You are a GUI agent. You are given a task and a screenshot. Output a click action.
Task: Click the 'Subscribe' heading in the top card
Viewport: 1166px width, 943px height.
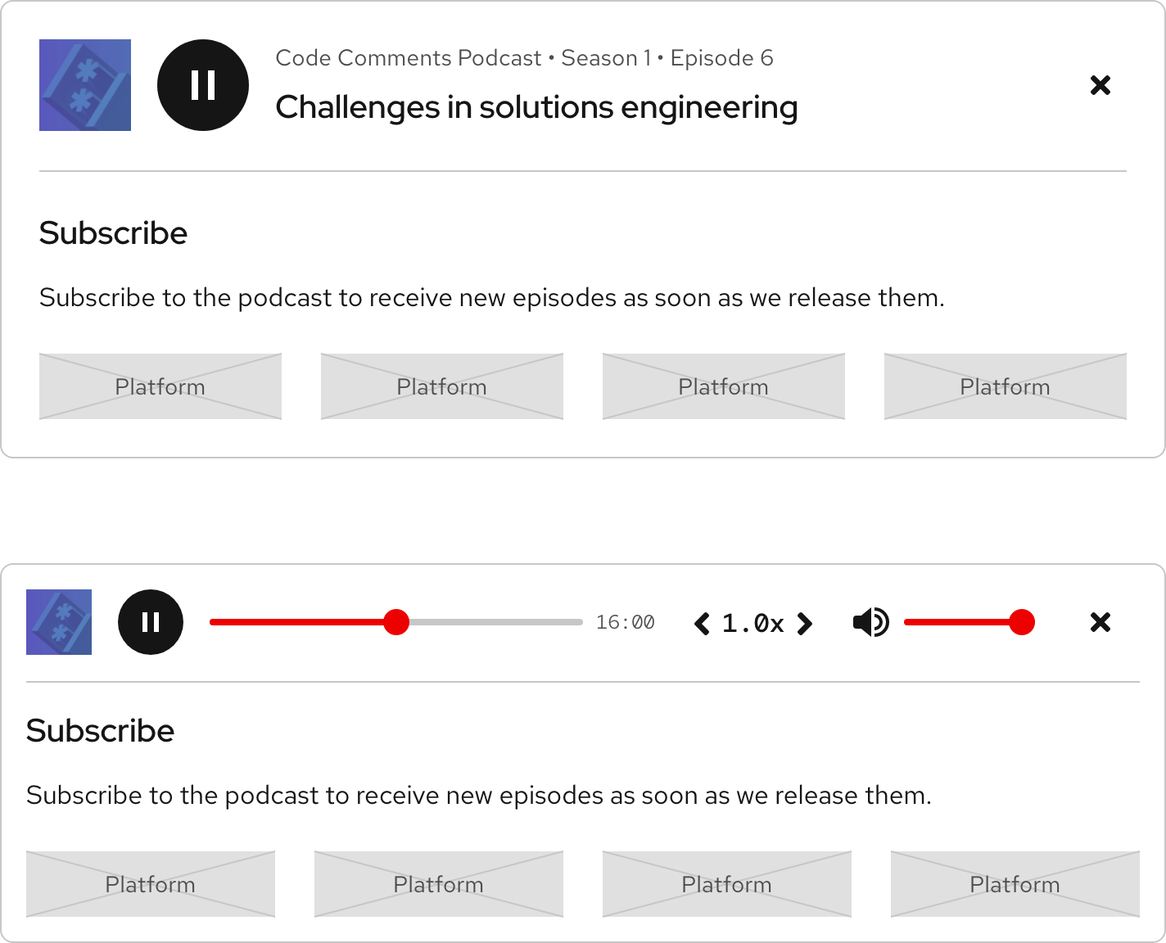(x=113, y=233)
